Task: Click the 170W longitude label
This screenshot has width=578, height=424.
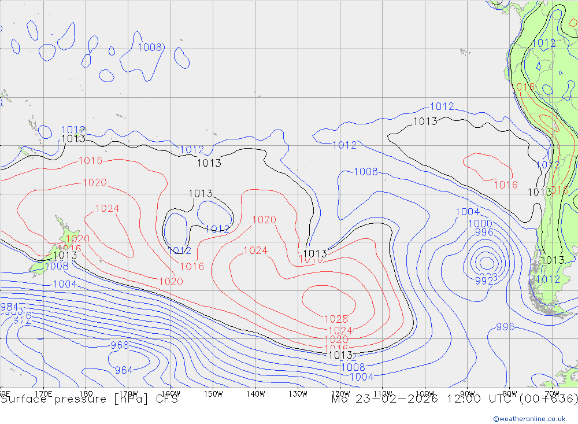Action: 129,393
